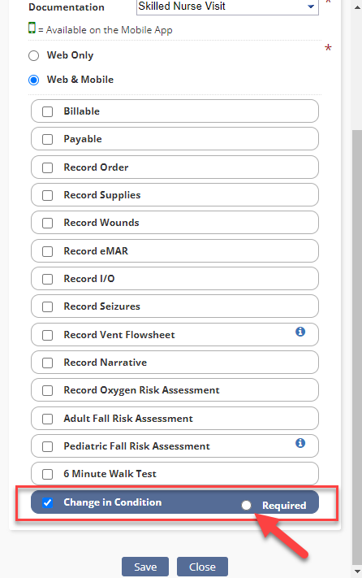Select Web & Mobile radio button
The width and height of the screenshot is (362, 578).
tap(34, 80)
